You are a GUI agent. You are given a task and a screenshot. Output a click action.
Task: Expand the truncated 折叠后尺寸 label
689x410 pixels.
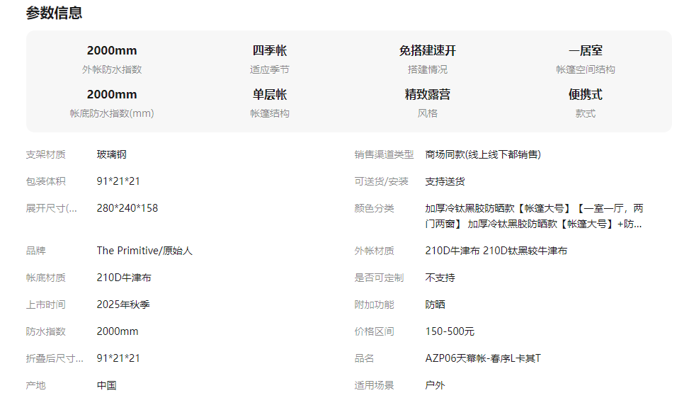click(55, 358)
